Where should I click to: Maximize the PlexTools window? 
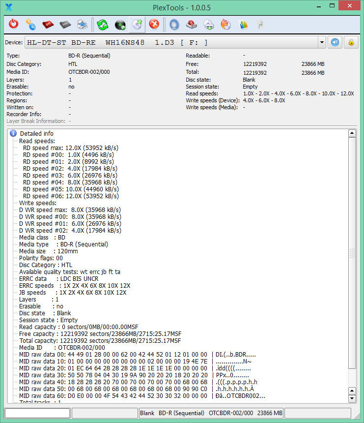[x=332, y=6]
